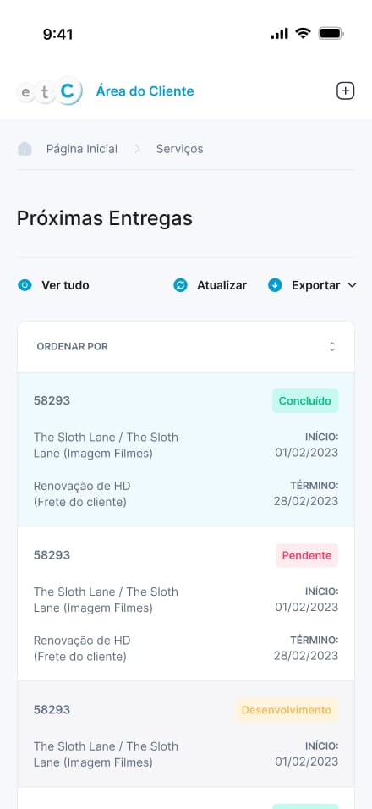Click the Desenvolvimento status badge
372x809 pixels.
[287, 711]
